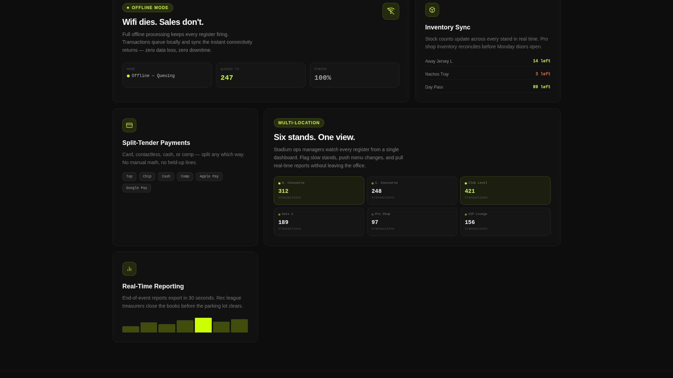Screen dimensions: 673x378
Task: Click the 'Six stands. One view.' heading
Action: click(x=314, y=137)
